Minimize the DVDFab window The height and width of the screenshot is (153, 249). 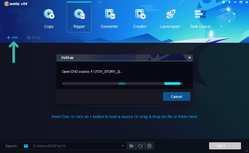(x=235, y=2)
